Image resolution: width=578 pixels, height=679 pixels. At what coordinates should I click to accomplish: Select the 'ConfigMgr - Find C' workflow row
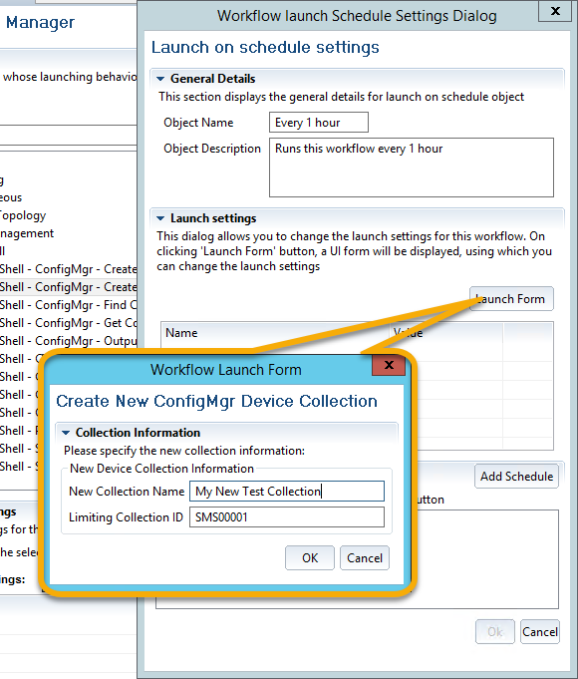pyautogui.click(x=69, y=305)
